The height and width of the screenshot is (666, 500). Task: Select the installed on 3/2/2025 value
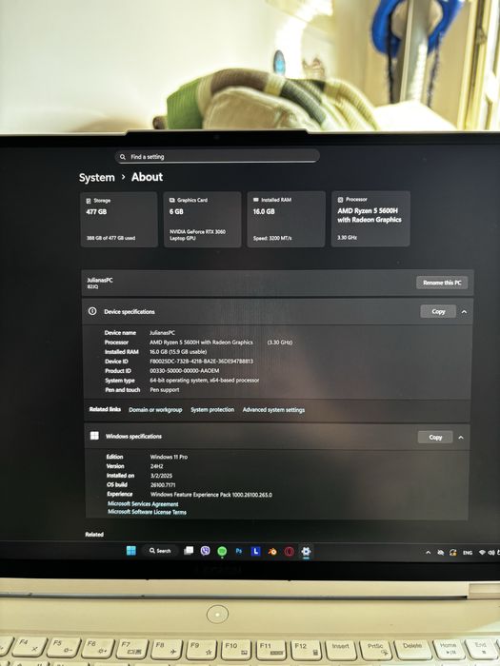point(162,476)
